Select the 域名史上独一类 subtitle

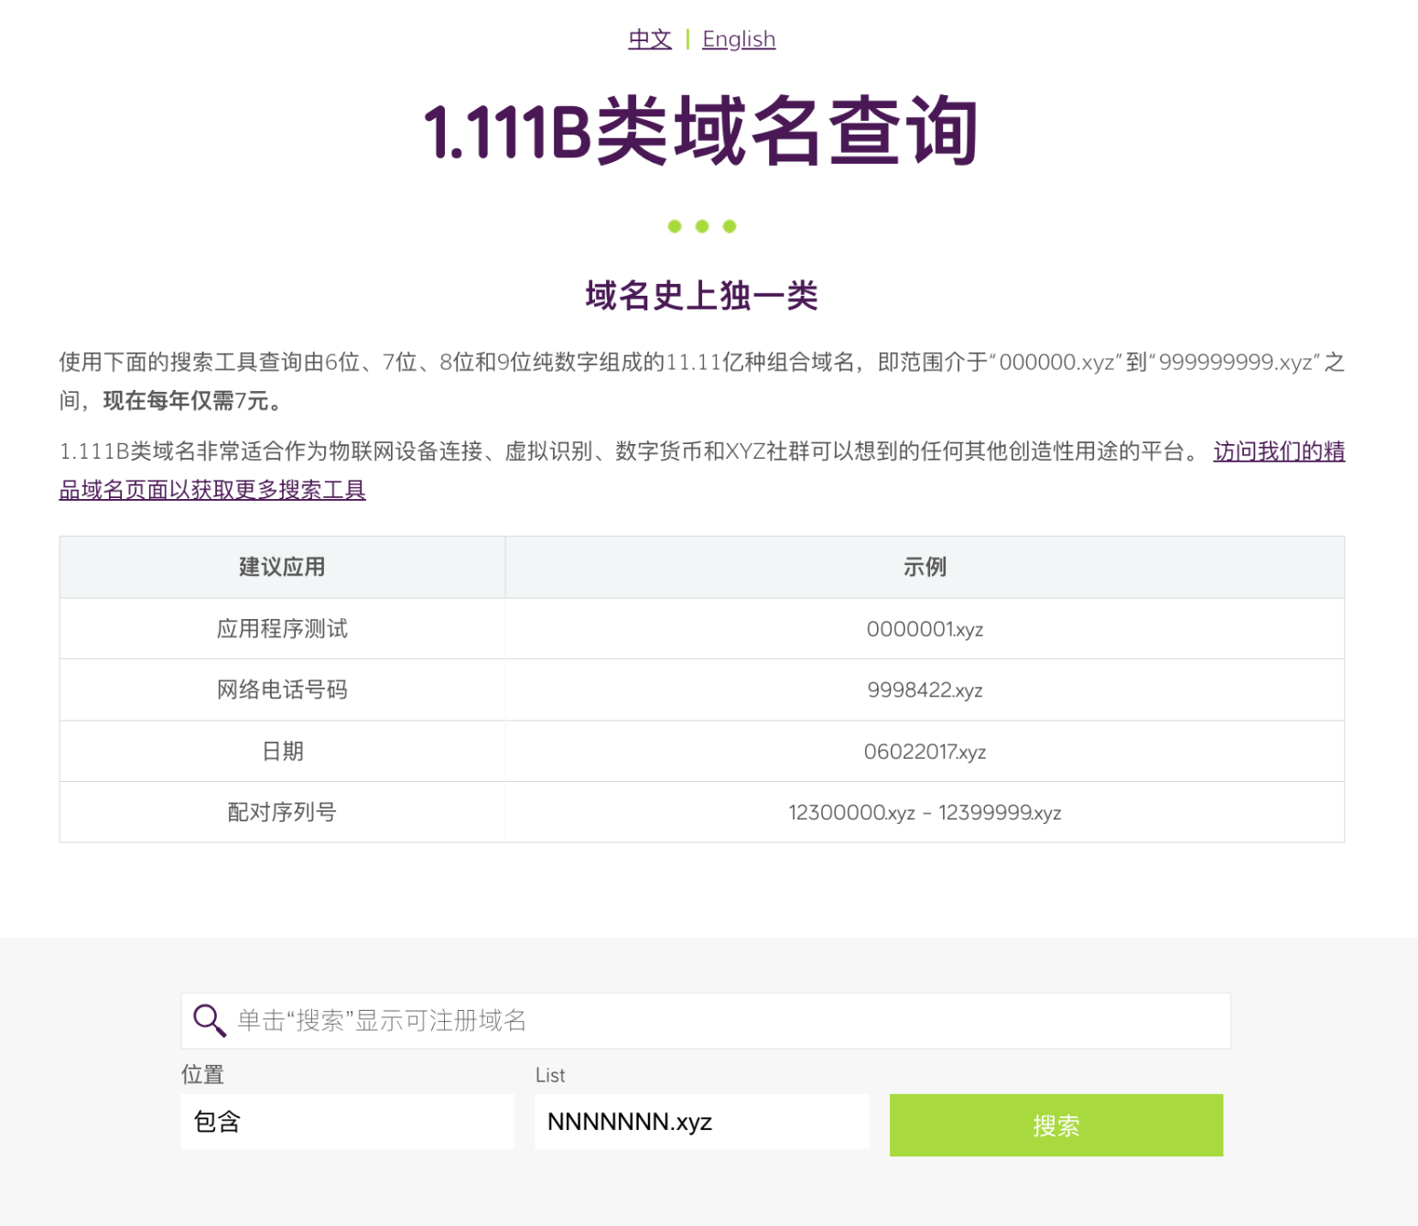pyautogui.click(x=701, y=295)
